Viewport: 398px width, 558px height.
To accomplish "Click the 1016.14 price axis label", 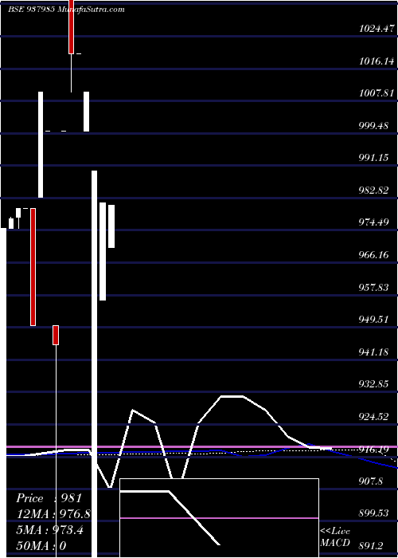I will [x=377, y=61].
